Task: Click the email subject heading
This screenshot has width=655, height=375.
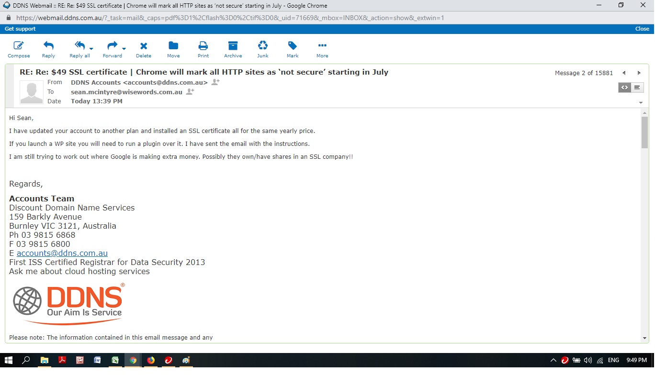Action: (204, 72)
